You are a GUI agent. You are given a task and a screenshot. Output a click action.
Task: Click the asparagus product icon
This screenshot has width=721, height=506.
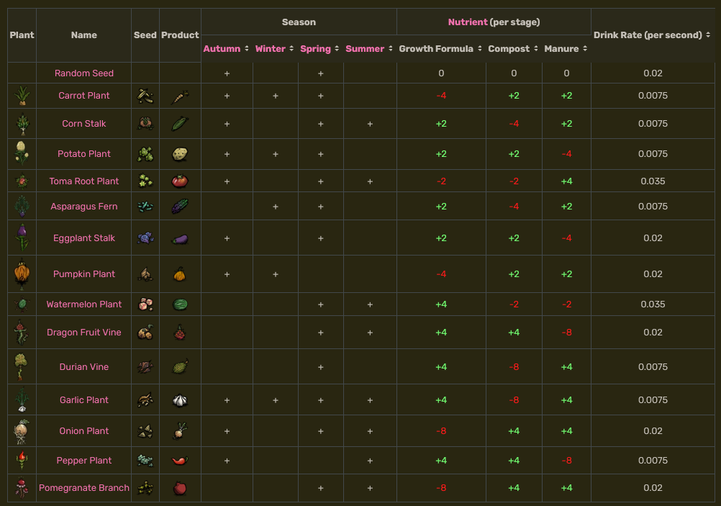[x=180, y=207]
